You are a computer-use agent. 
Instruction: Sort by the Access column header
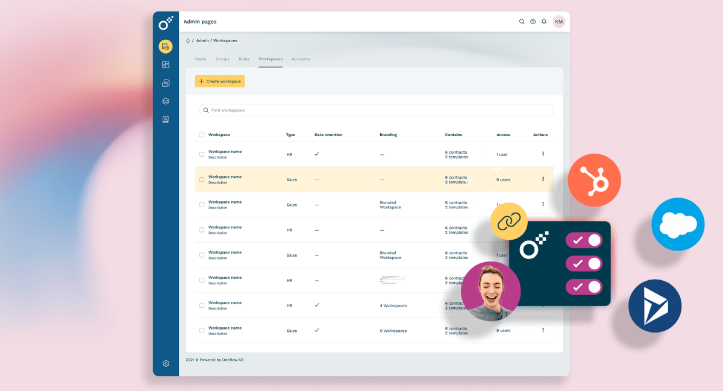coord(504,135)
